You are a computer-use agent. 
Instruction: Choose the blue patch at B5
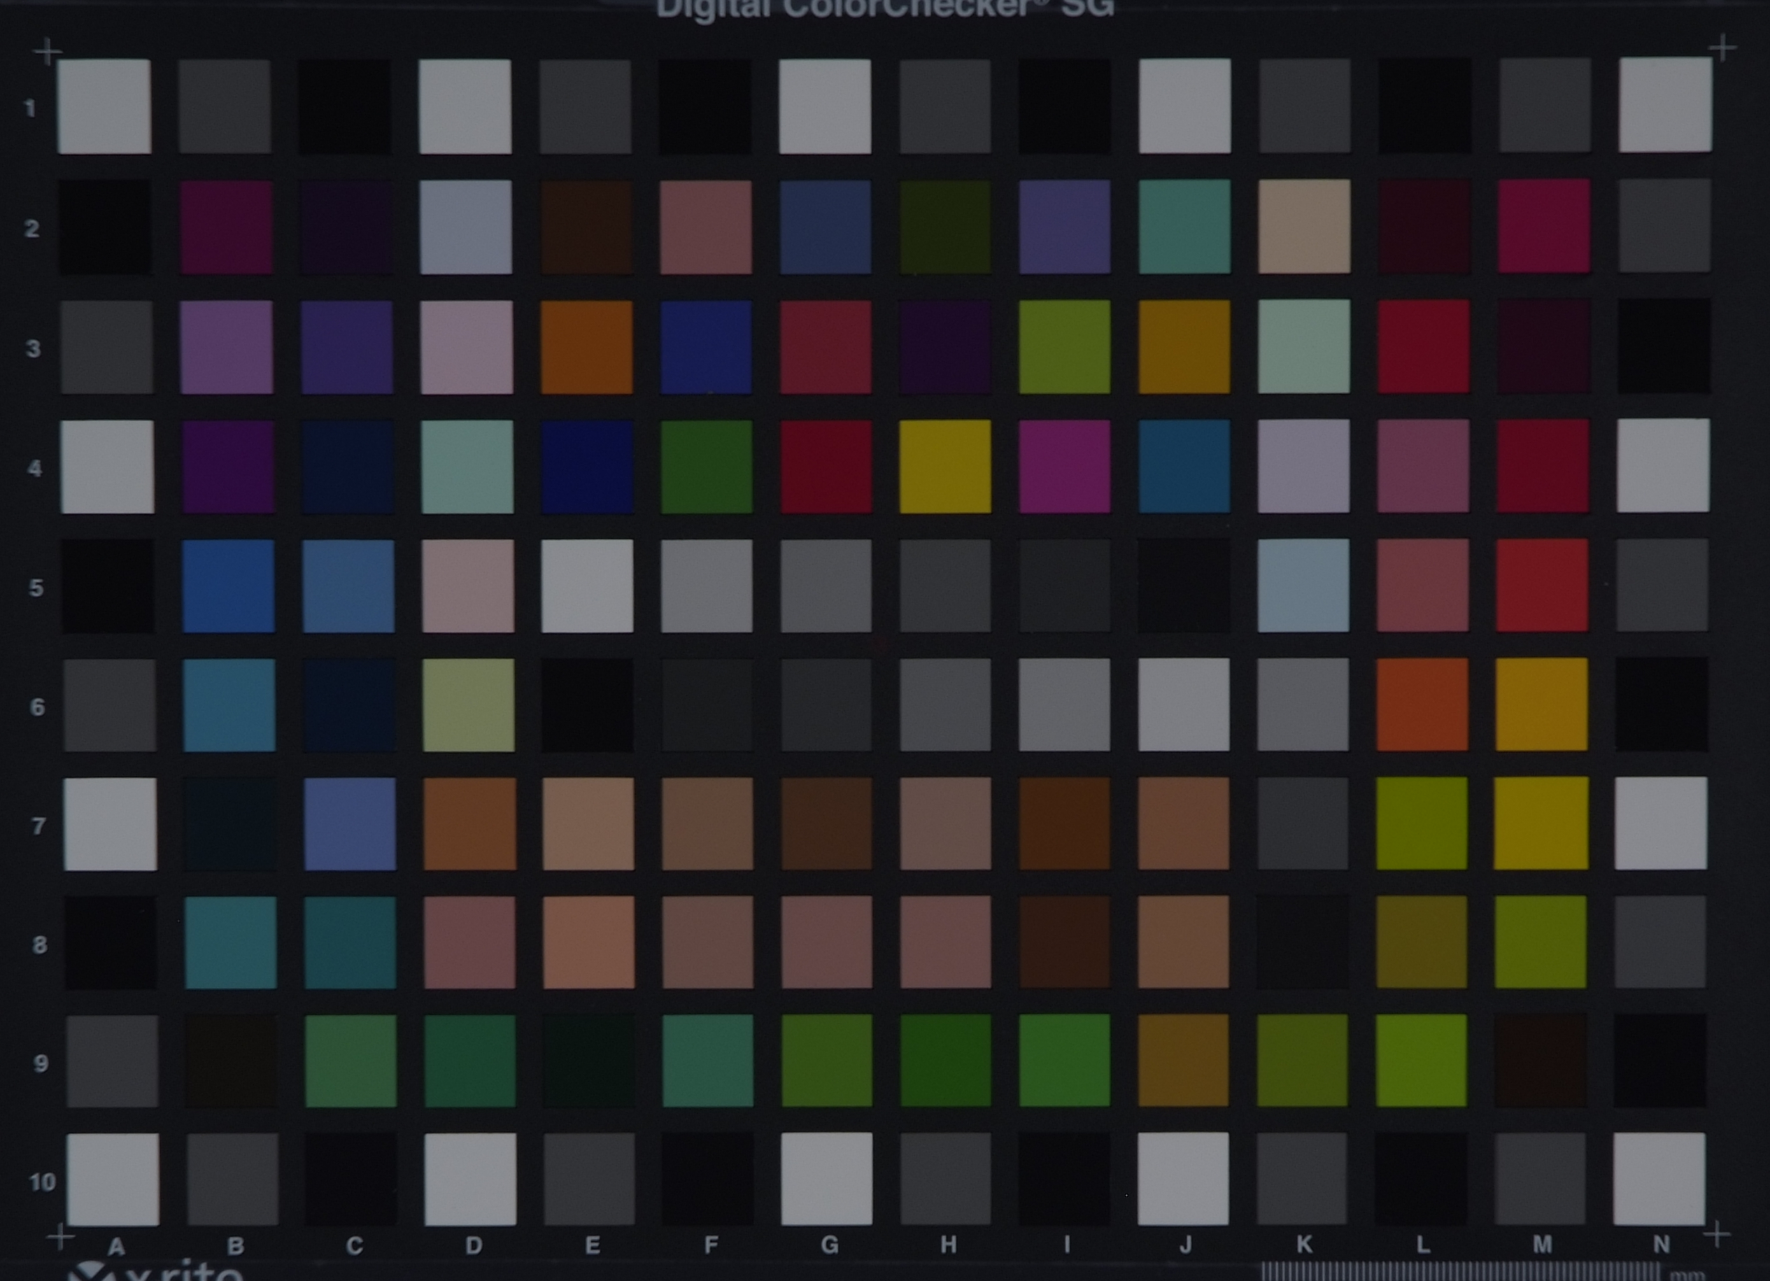[x=228, y=586]
